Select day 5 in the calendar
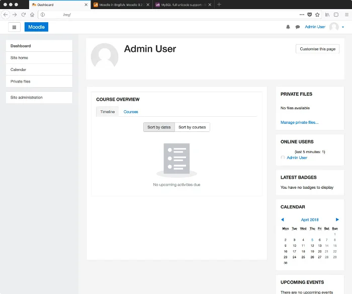Viewport: 352px width, 294px height. 312,240
